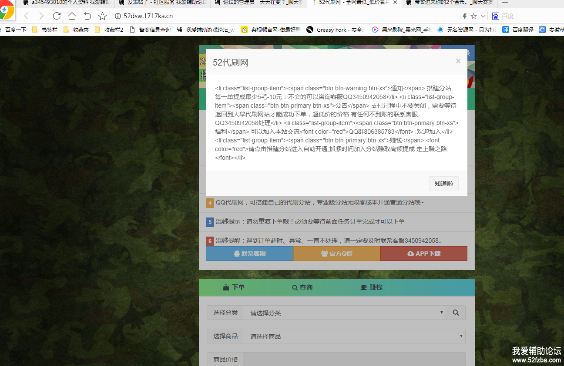
Task: View site info icon beside the URL
Action: point(117,16)
